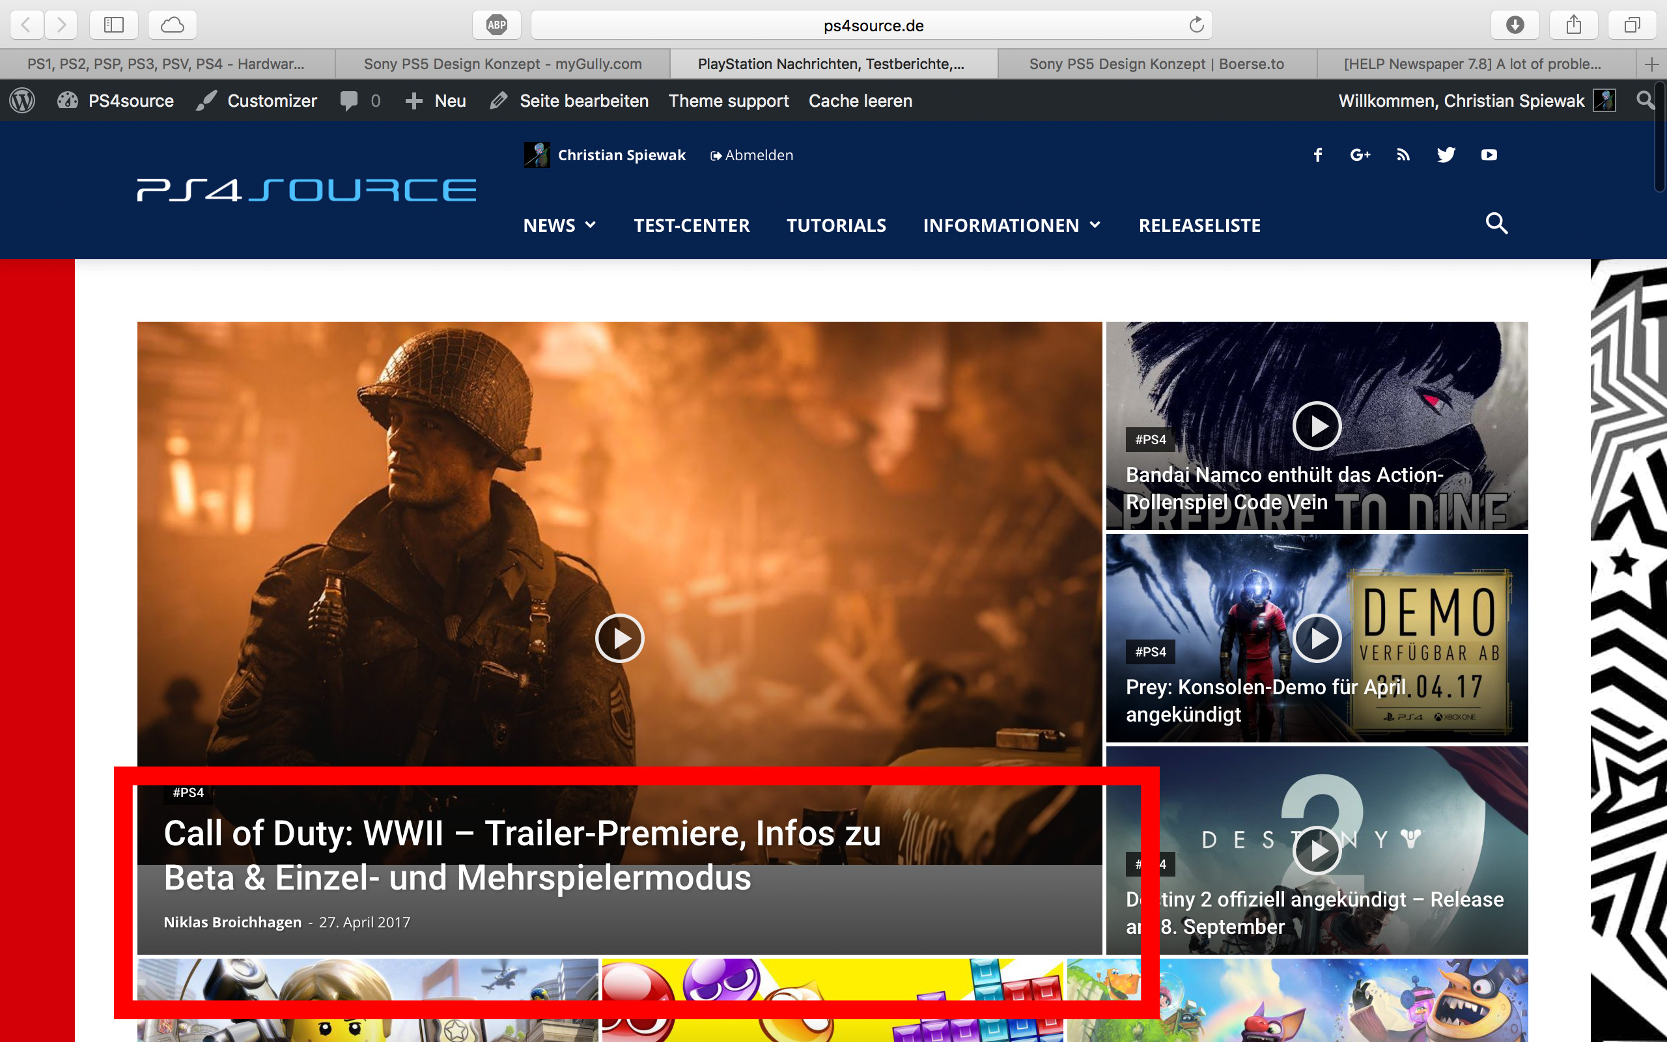Go back with Safari's back arrow
1667x1042 pixels.
coord(27,25)
